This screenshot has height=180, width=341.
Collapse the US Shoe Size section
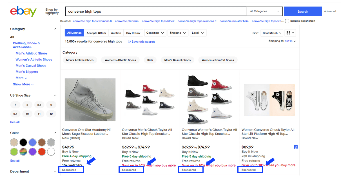(55, 95)
